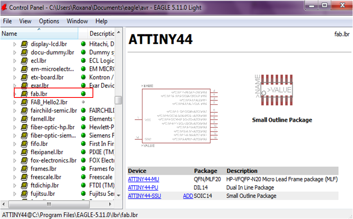Viewport: 353px width, 219px height.
Task: Click the frames.lbr library book icon
Action: [25, 168]
